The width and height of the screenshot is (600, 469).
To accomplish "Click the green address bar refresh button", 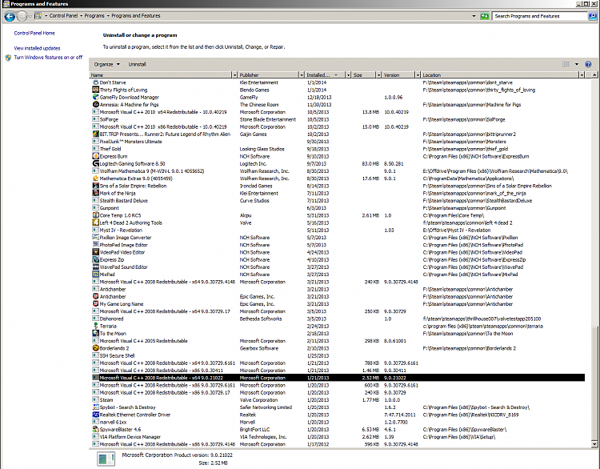I will pos(485,16).
